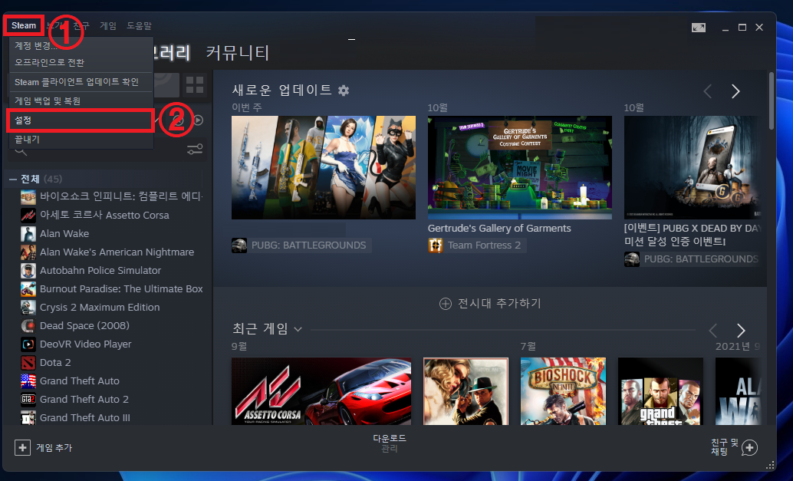Click Team Fortress 2 game label
This screenshot has width=793, height=481.
(x=484, y=245)
